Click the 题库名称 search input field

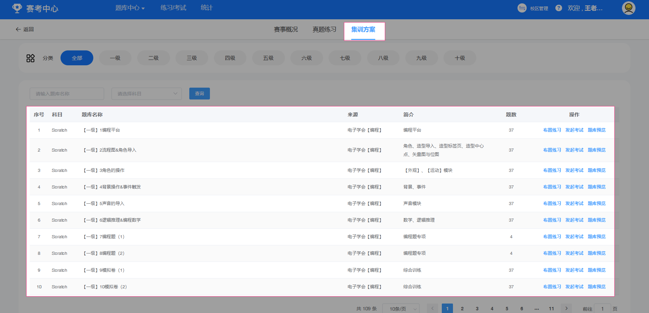[x=67, y=94]
